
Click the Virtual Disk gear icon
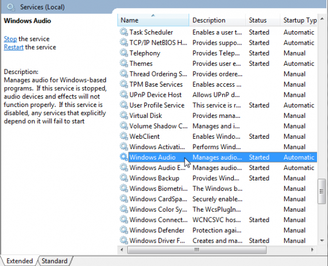pos(124,116)
